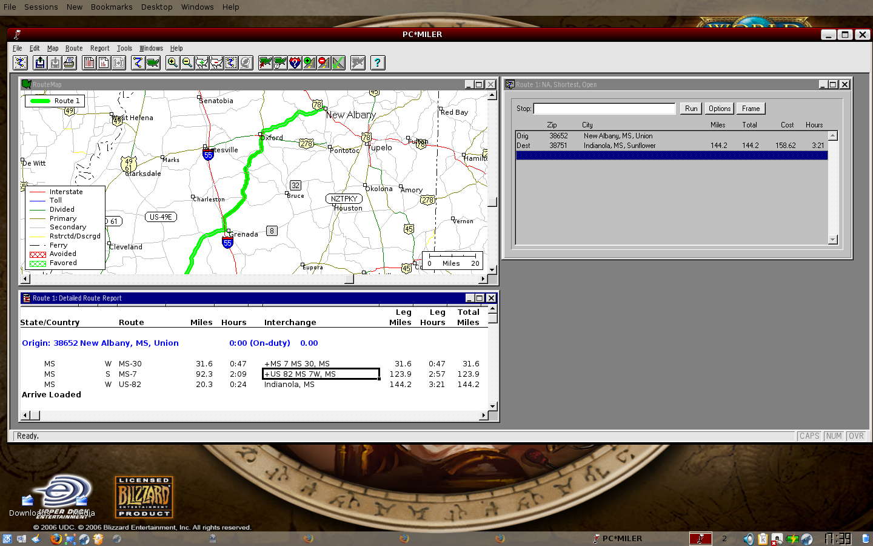873x546 pixels.
Task: Click the green plus favor road icon
Action: [309, 62]
